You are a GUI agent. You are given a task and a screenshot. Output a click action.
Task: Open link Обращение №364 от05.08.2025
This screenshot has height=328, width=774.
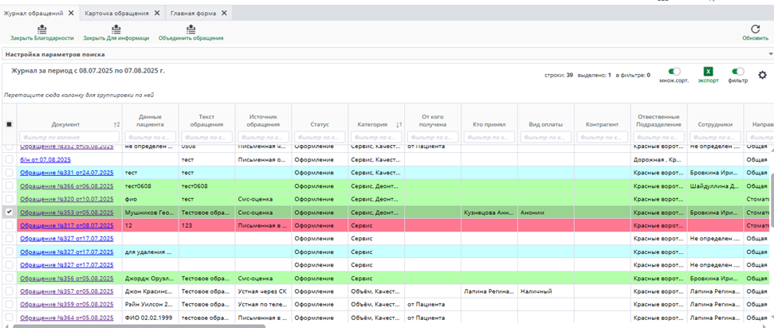67,318
